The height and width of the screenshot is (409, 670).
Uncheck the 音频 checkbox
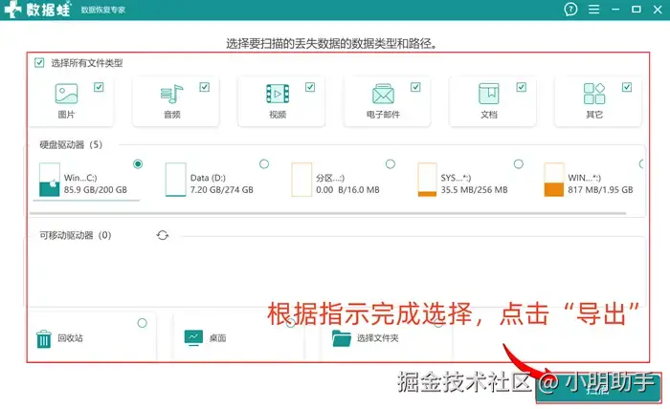204,87
